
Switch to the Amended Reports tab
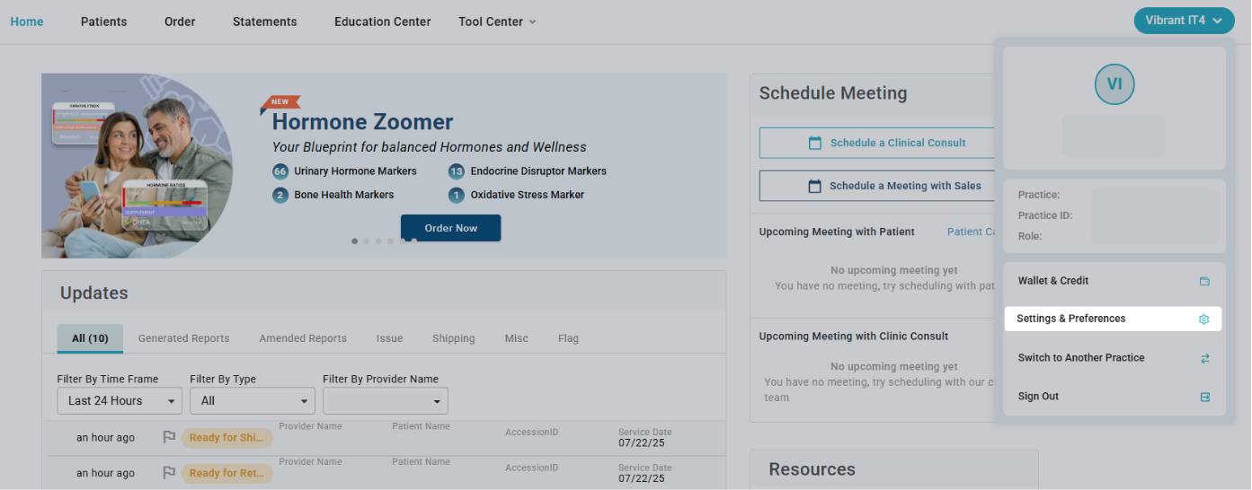303,338
